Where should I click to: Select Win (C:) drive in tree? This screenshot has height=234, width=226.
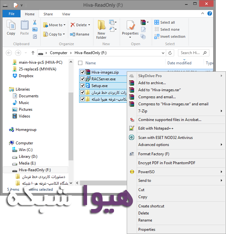tap(22, 150)
